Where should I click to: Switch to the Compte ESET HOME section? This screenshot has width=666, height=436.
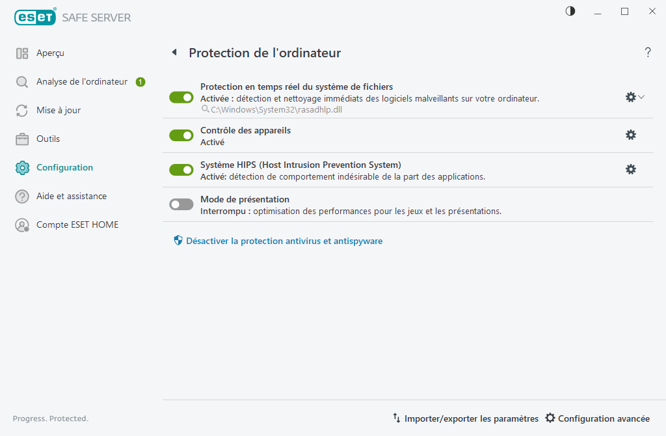[x=21, y=225]
